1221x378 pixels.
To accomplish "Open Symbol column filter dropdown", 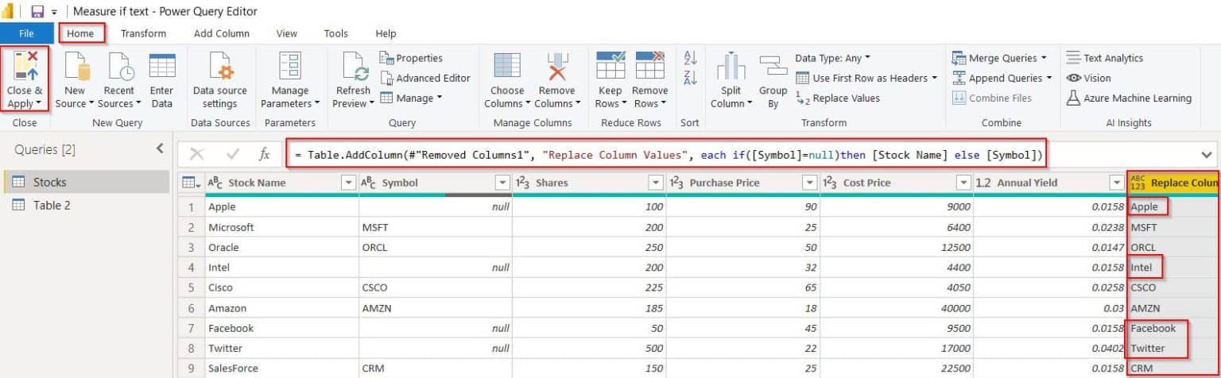I will click(502, 183).
